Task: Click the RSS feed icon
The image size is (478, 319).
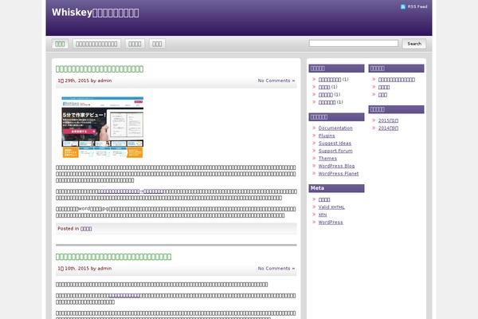Action: point(403,6)
